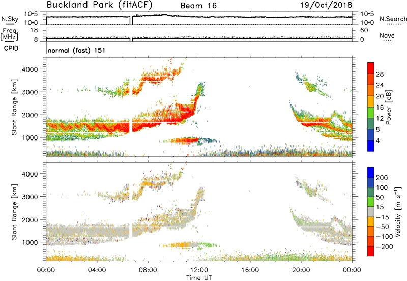Screen dimensions: 407x281
Task: Click the 'N.Sky' axis label
Action: 10,19
